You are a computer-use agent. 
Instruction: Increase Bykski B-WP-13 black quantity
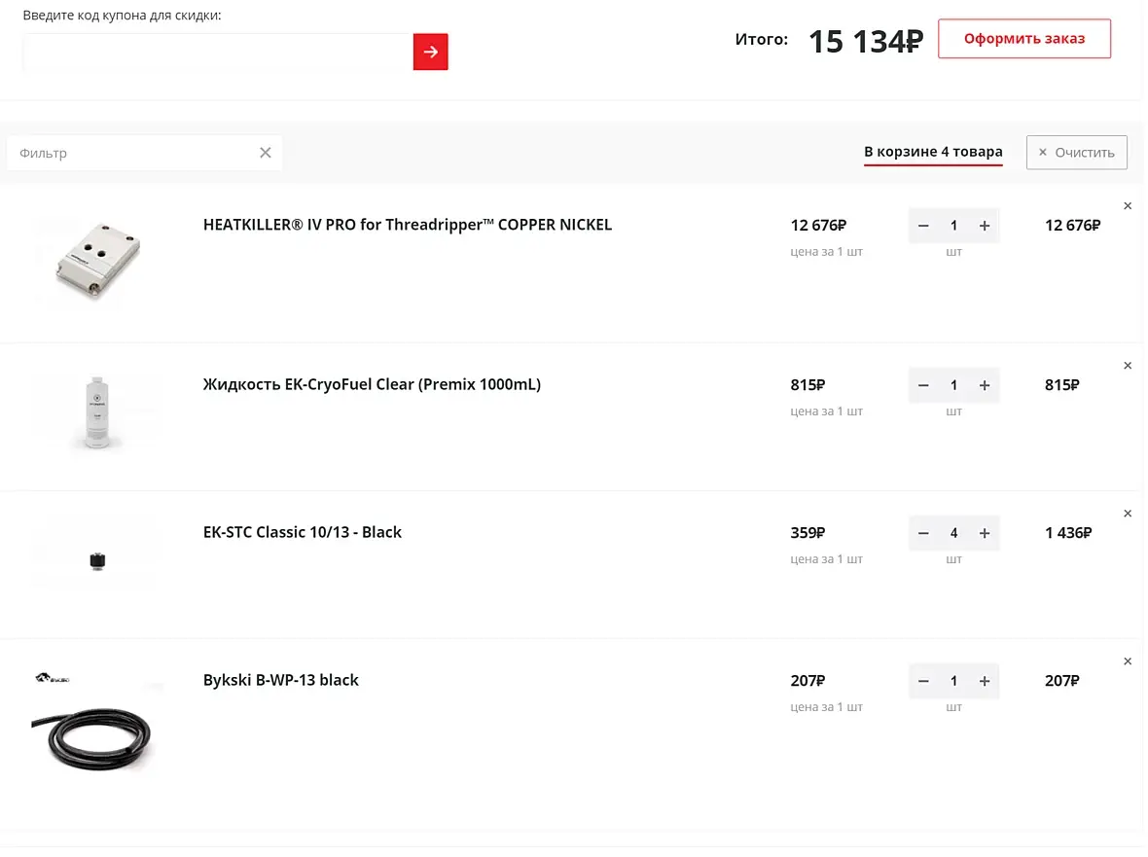[x=984, y=681]
